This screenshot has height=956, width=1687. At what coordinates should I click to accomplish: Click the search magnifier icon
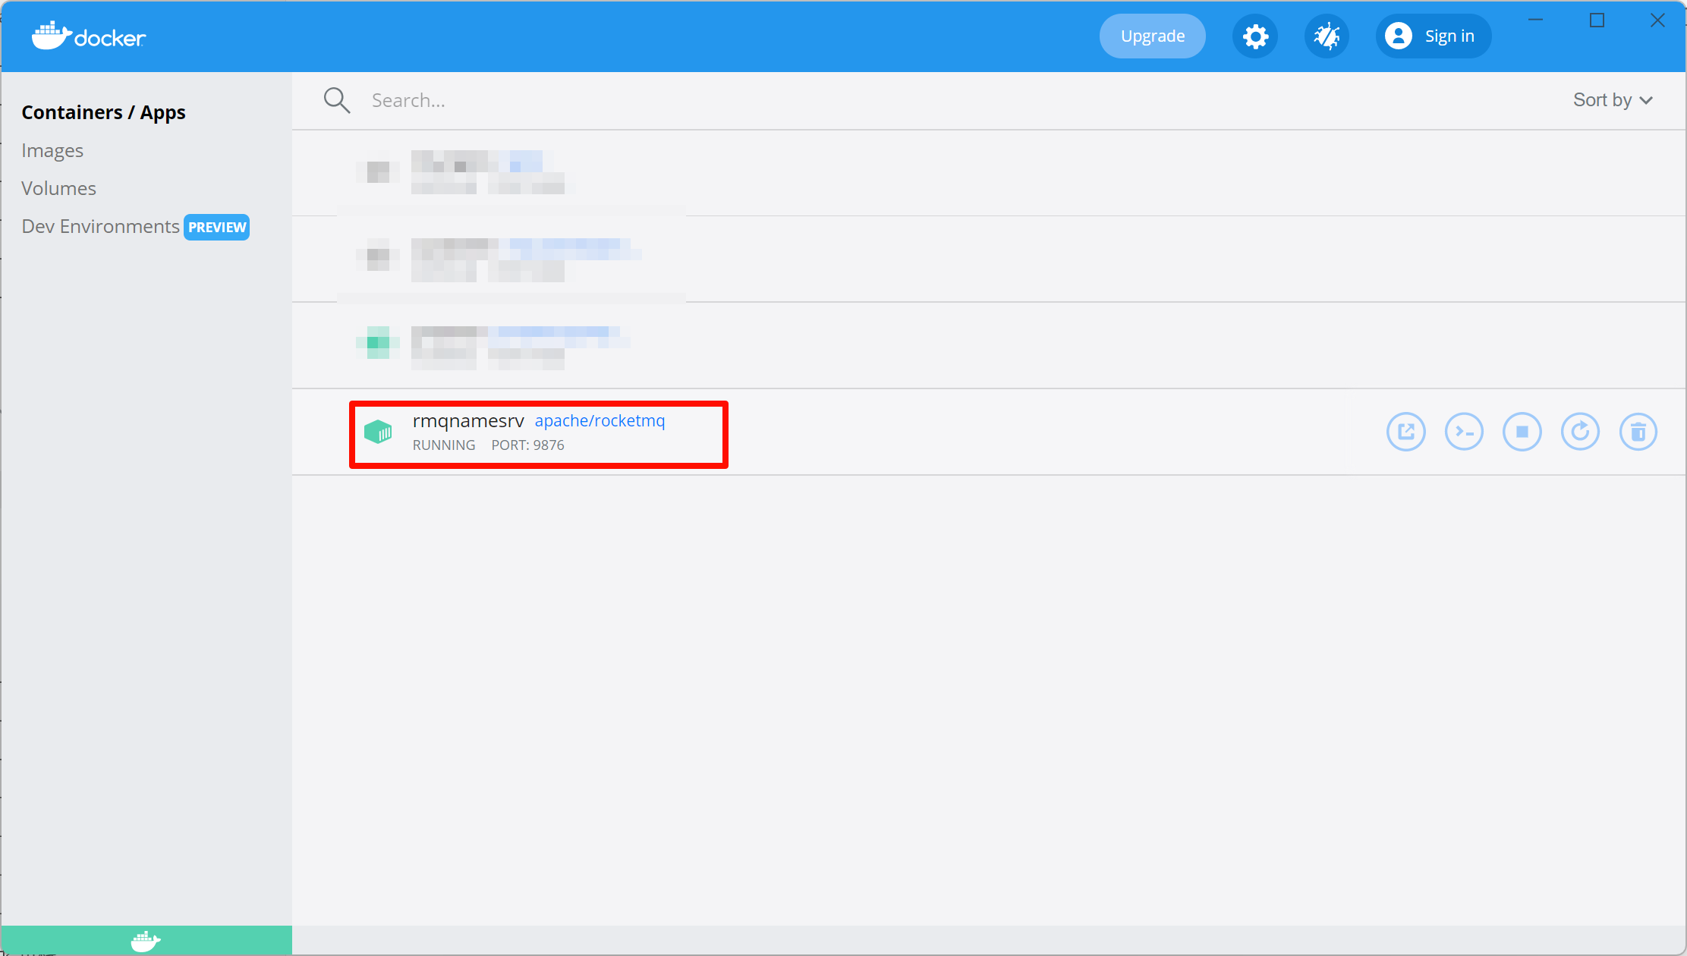(336, 99)
